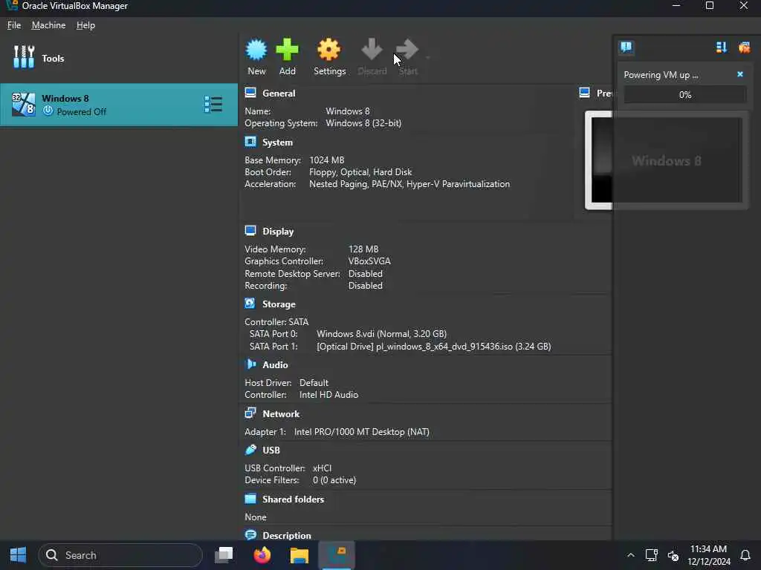Click the Windows 8 preview thumbnail
The image size is (761, 570).
tap(666, 160)
